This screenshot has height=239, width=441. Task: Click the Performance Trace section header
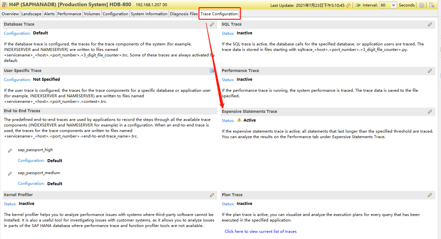tap(240, 71)
